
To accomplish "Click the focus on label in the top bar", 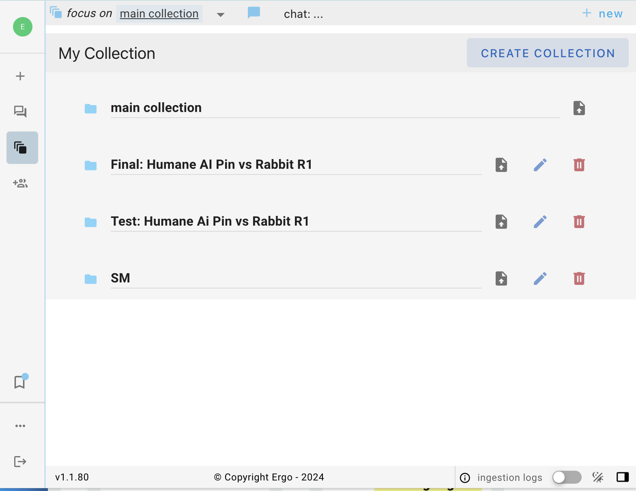I will 89,13.
